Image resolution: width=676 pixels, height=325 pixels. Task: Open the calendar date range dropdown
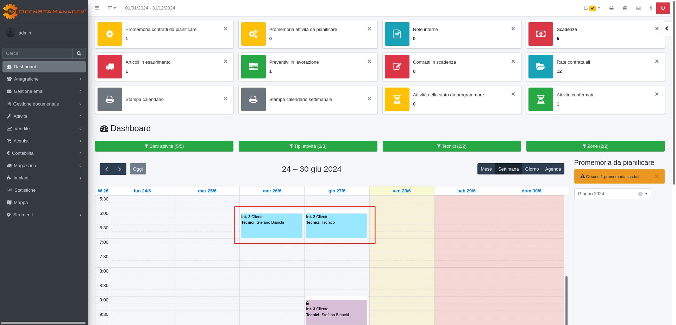coord(112,8)
